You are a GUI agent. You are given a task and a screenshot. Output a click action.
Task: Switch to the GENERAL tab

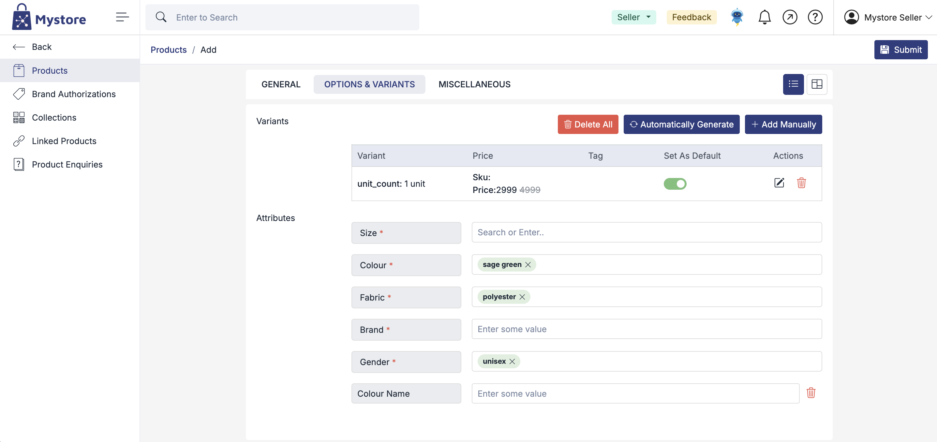pyautogui.click(x=281, y=84)
